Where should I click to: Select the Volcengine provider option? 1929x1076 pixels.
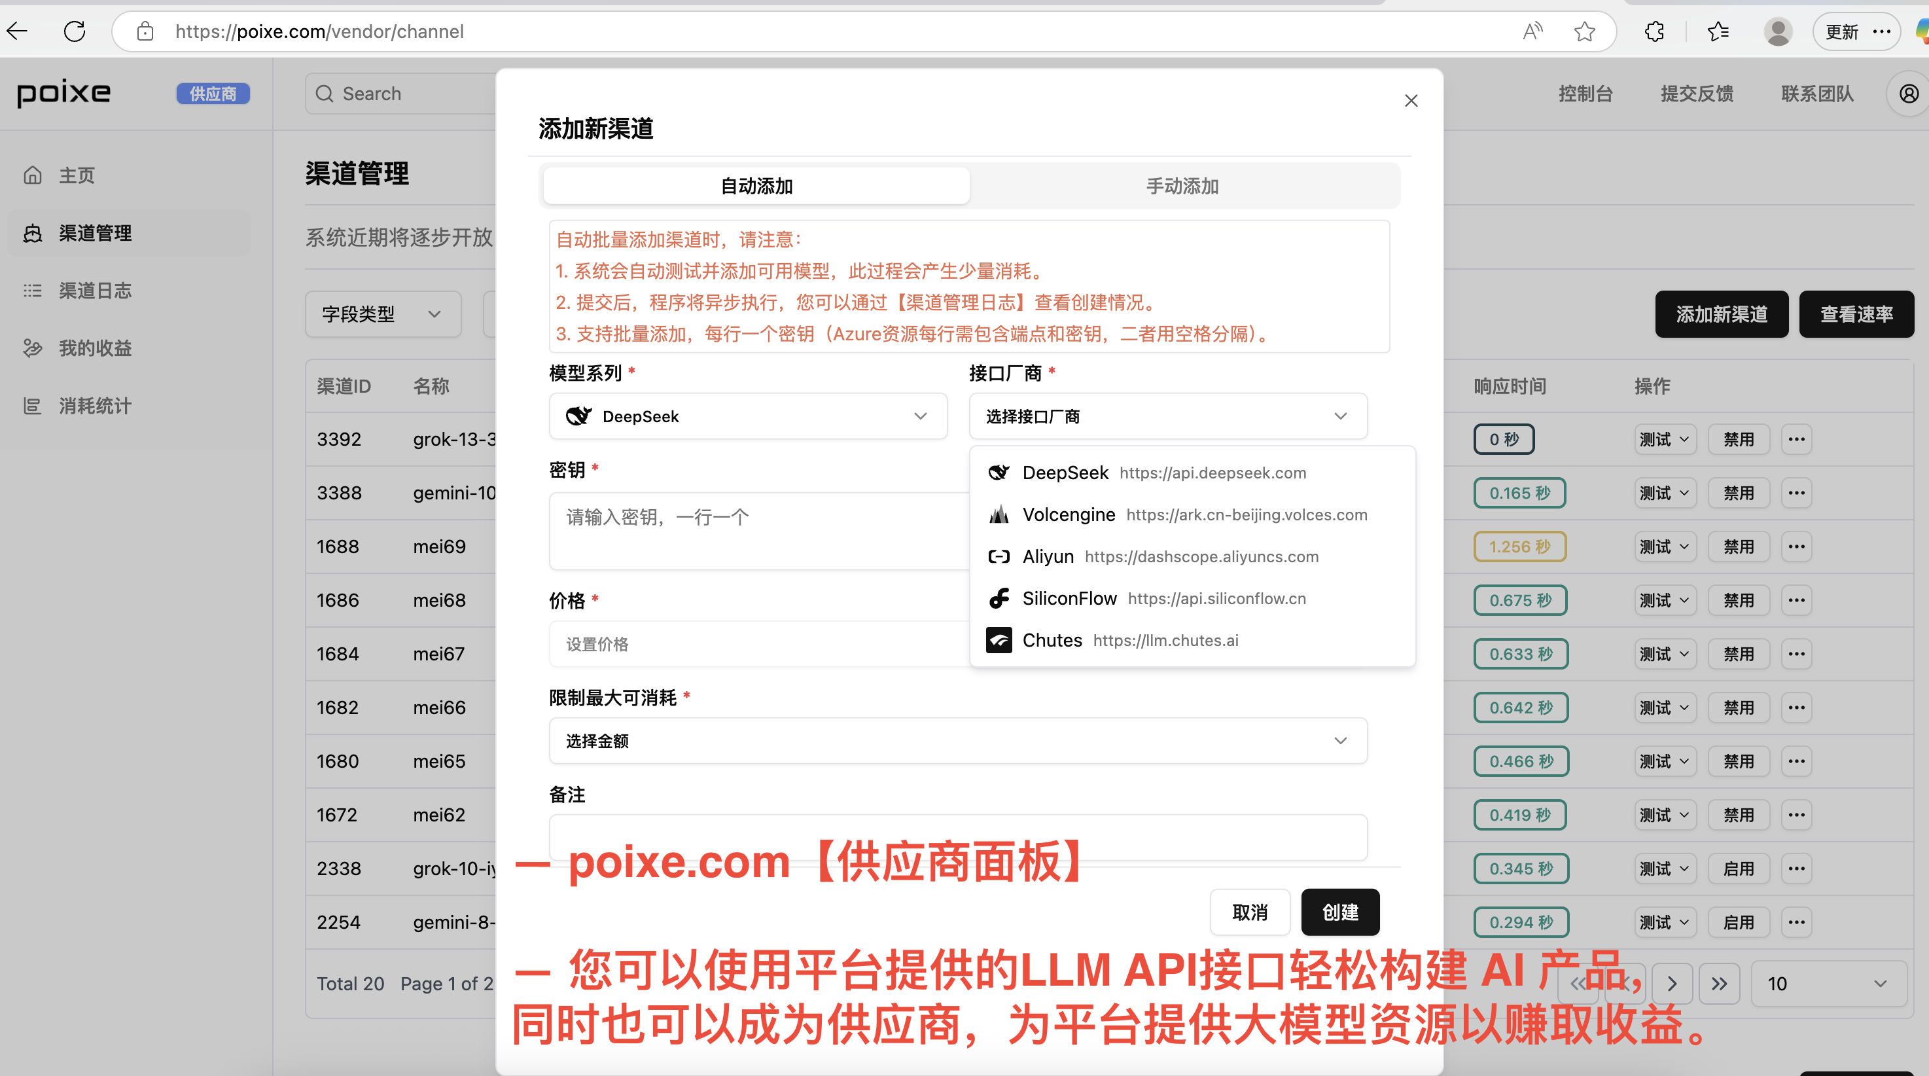1192,514
